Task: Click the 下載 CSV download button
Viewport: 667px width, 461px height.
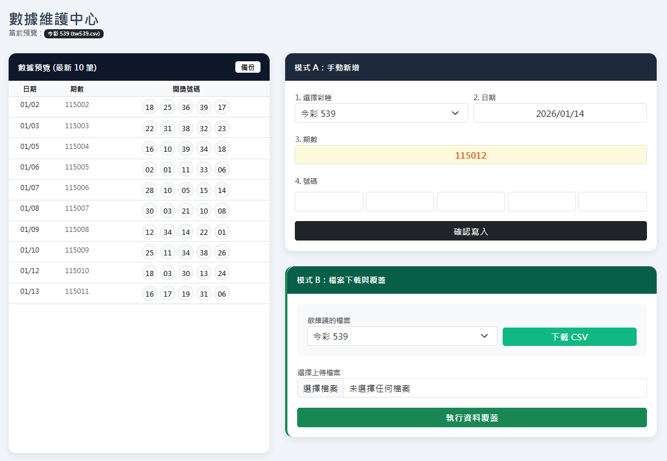Action: pos(569,337)
